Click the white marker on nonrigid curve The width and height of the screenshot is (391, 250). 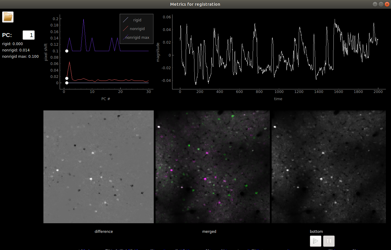pos(67,78)
